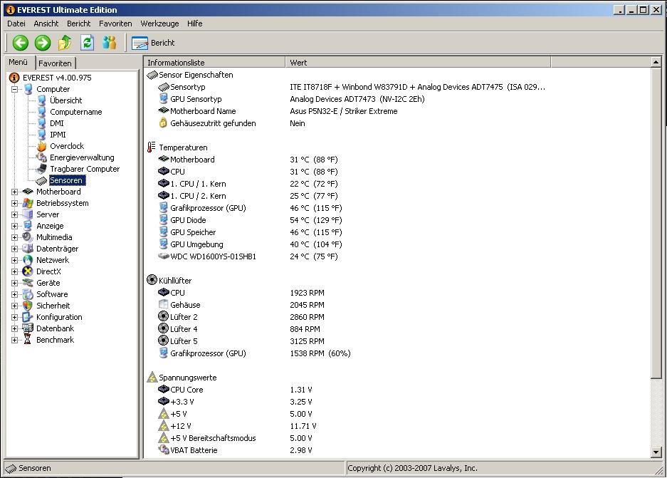
Task: Click the Sicherheit shield icon
Action: click(28, 306)
